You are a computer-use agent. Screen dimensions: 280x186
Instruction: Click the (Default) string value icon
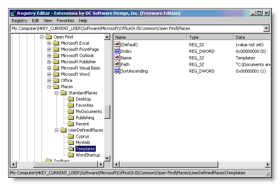click(117, 44)
